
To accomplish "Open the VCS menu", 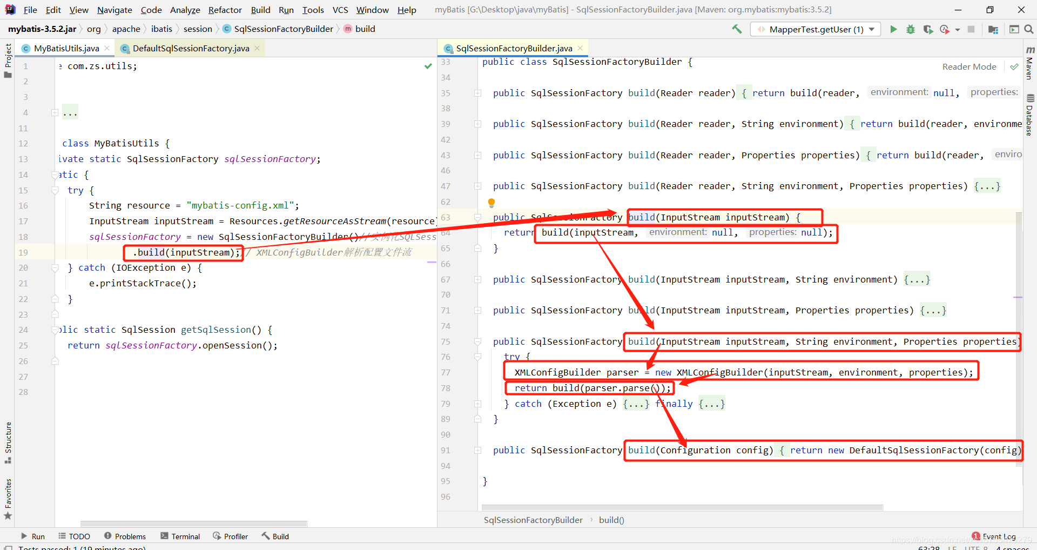I will coord(340,10).
